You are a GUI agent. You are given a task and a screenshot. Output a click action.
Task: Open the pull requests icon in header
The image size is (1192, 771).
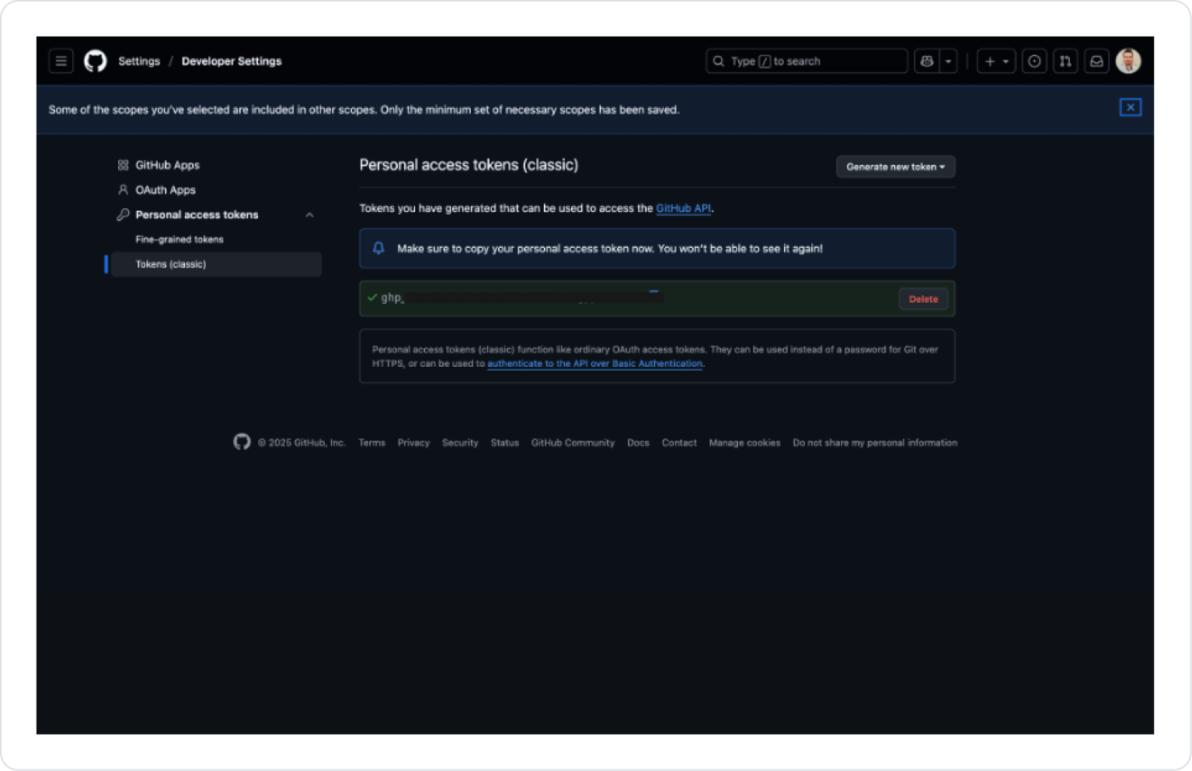pos(1065,61)
